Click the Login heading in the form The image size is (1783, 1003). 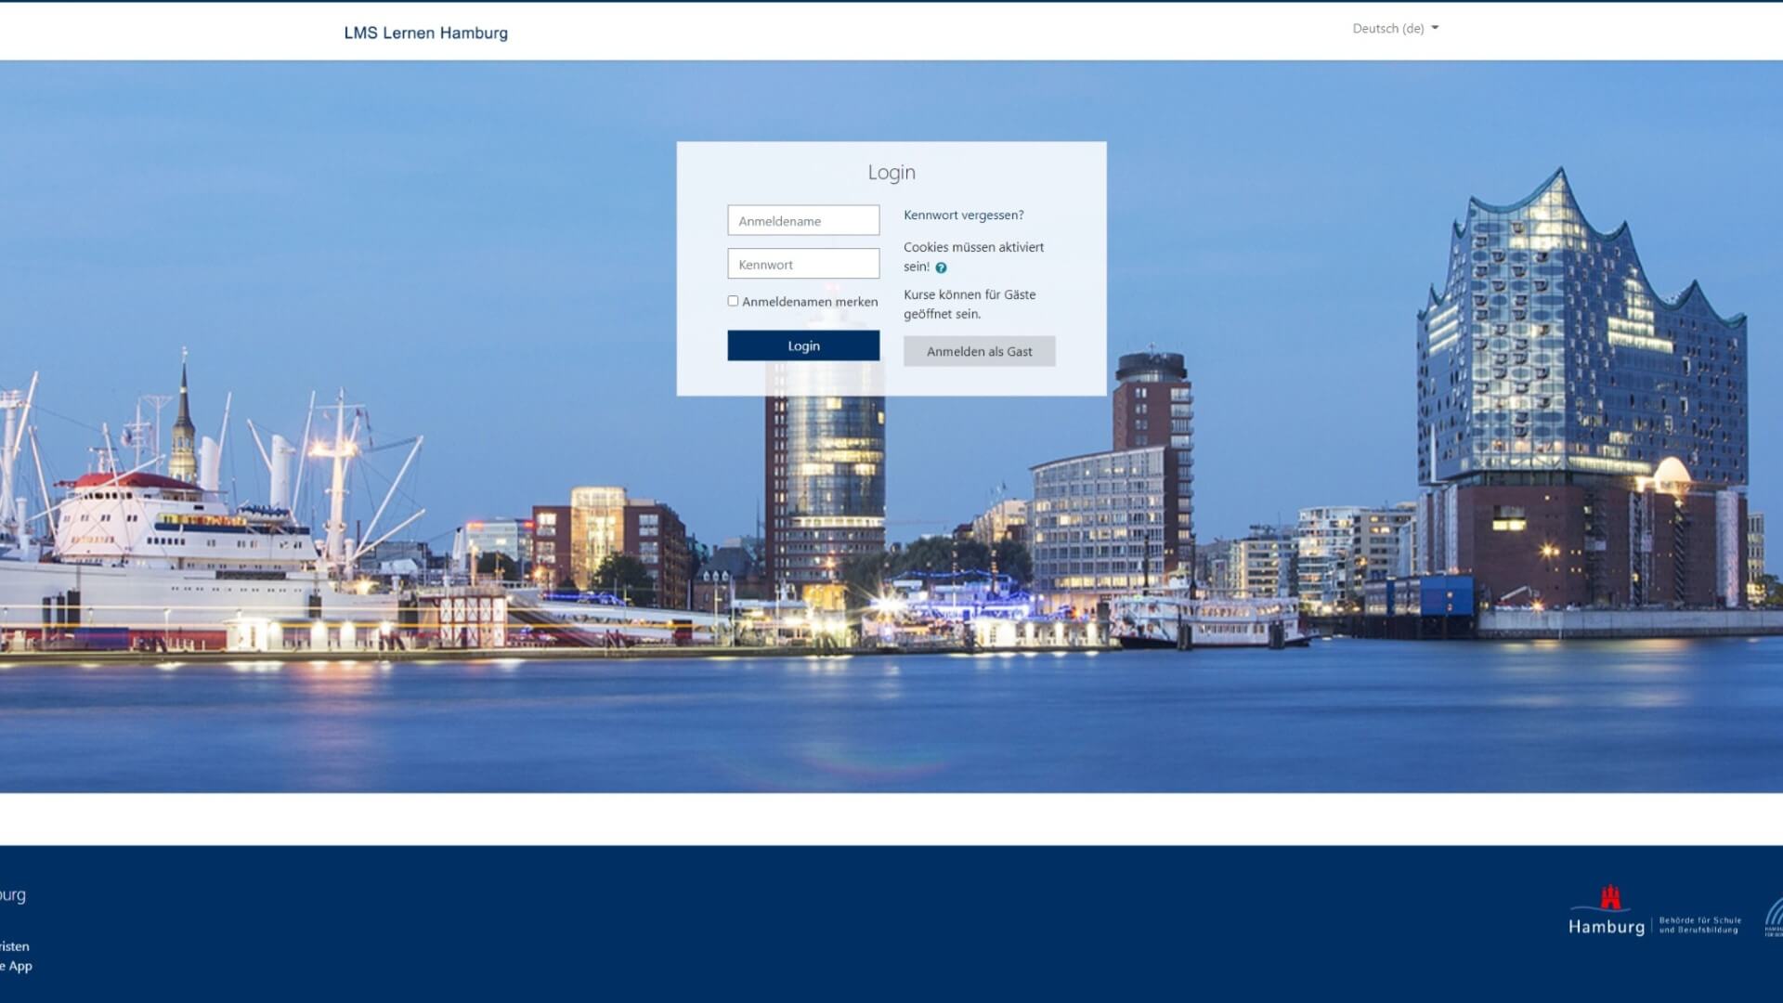891,173
